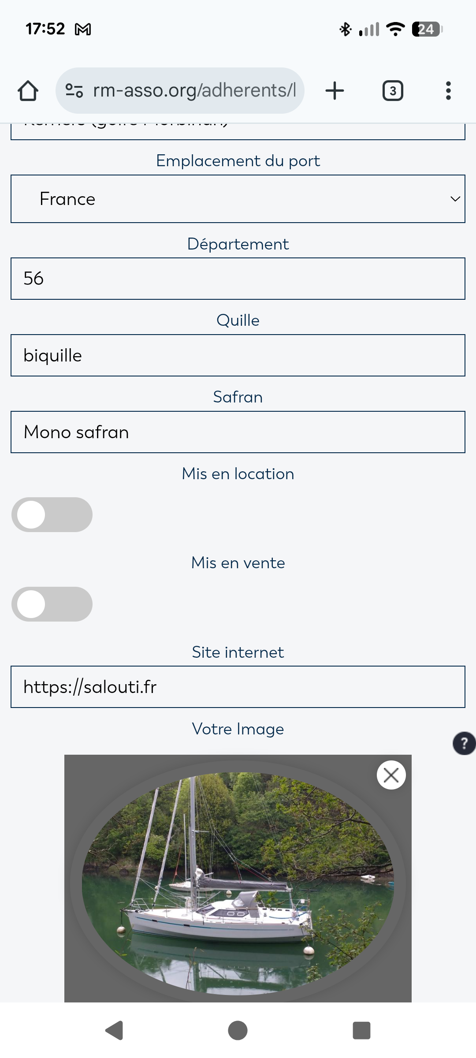Tap the browser home icon
Image resolution: width=476 pixels, height=1058 pixels.
pyautogui.click(x=28, y=91)
